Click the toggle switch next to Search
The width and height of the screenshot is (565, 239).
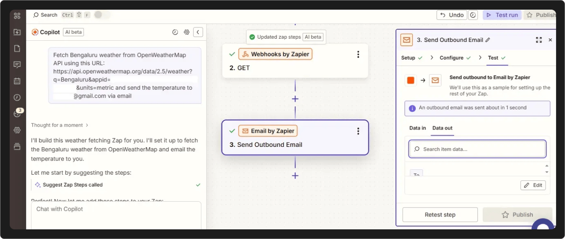tap(102, 15)
